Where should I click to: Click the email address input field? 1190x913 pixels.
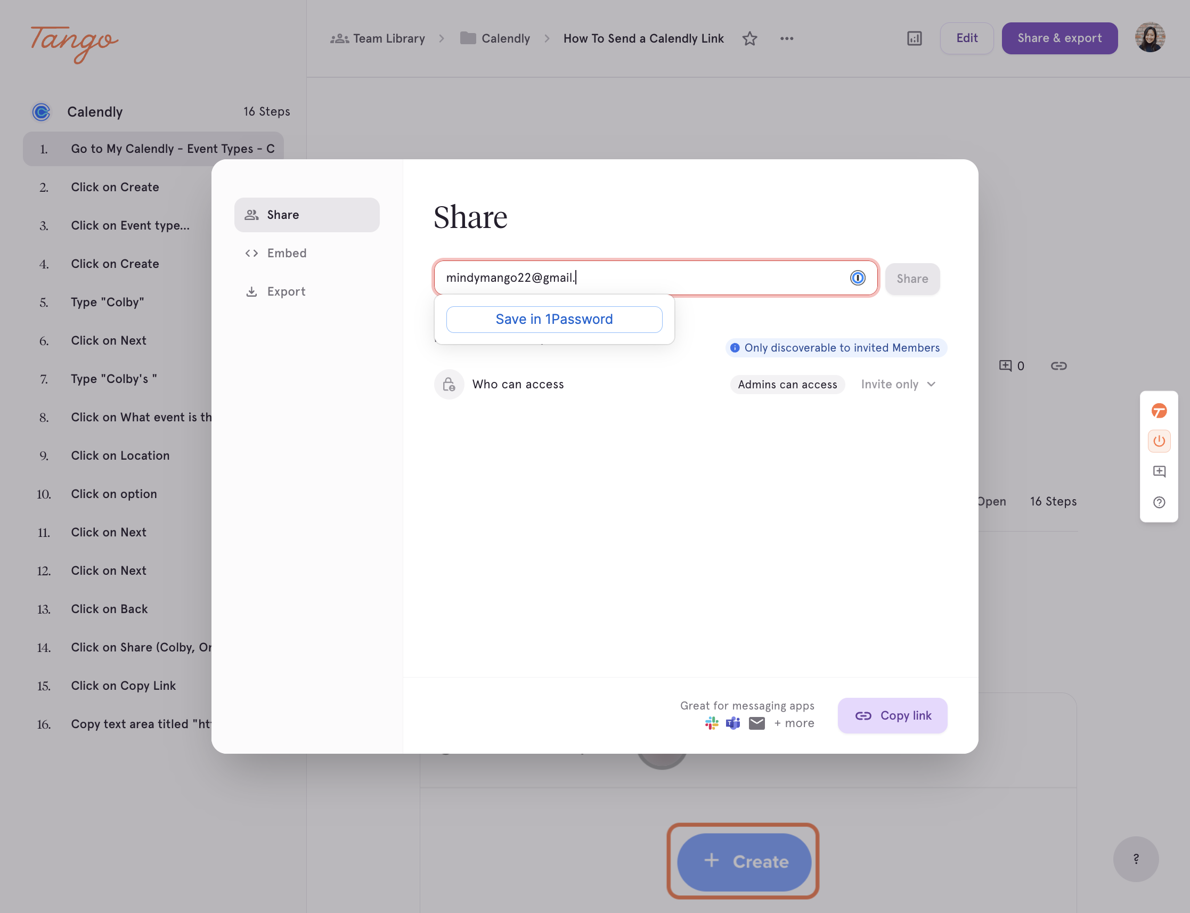(656, 278)
